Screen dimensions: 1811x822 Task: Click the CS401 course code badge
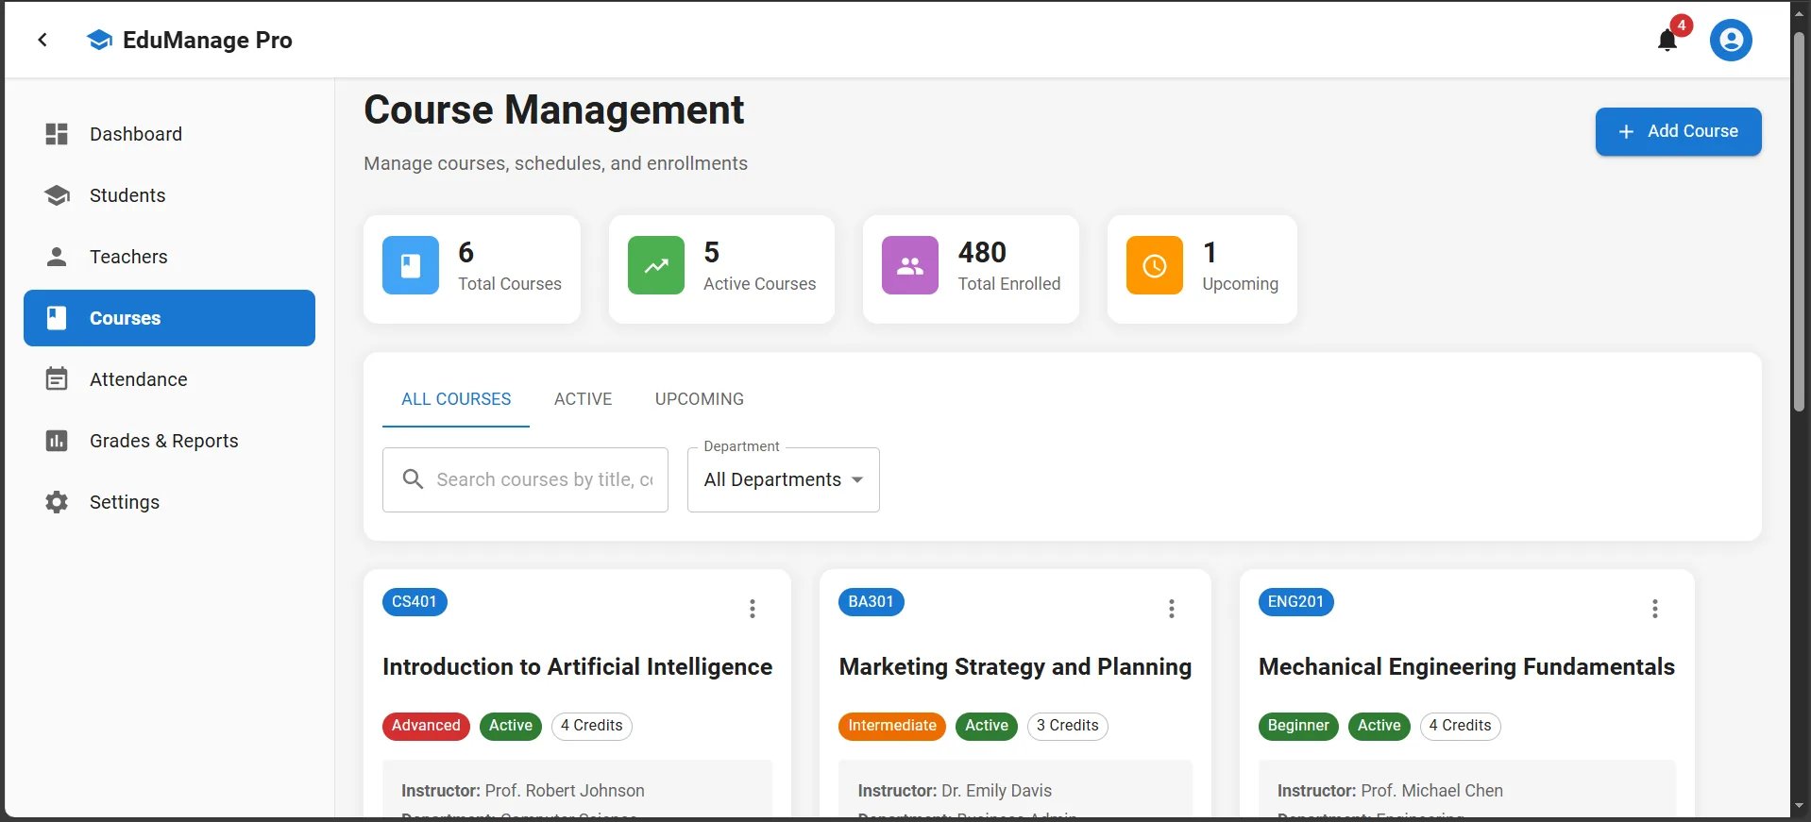[415, 602]
